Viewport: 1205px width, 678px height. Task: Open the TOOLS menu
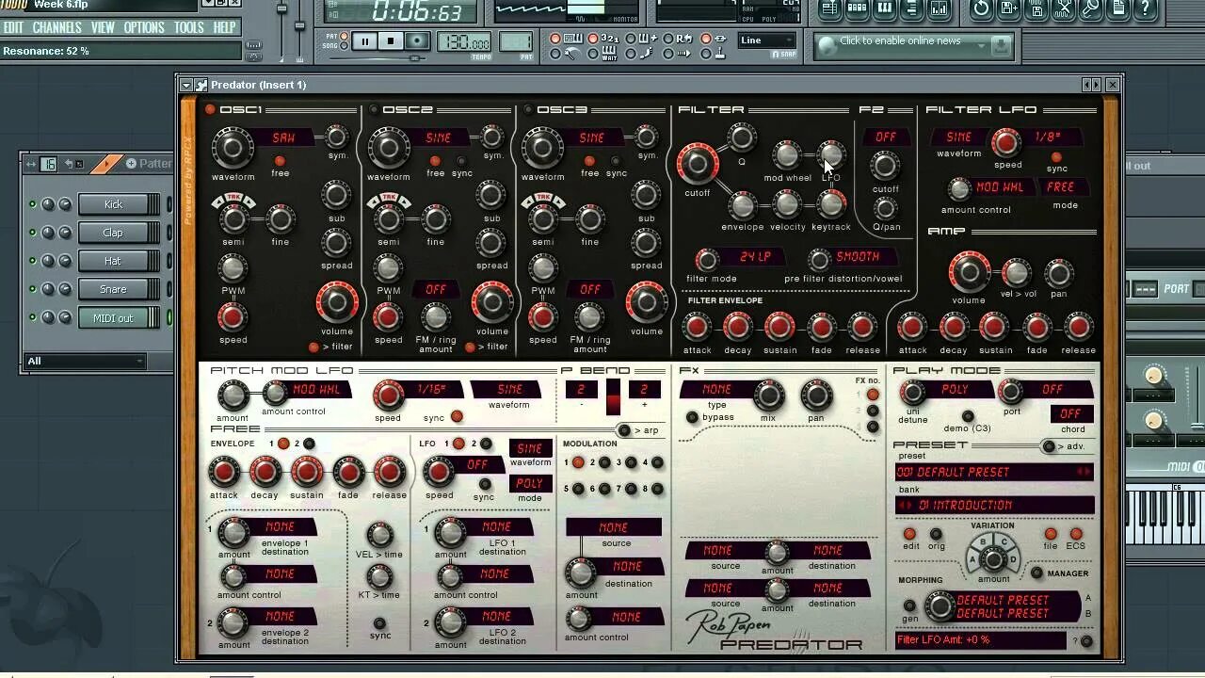(x=189, y=27)
